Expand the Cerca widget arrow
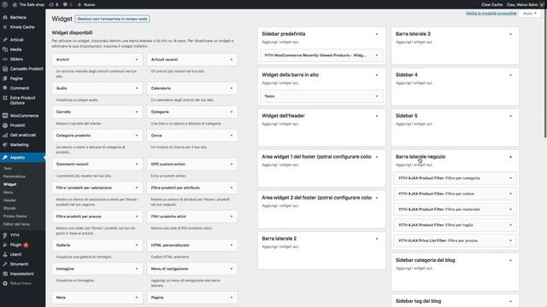The image size is (547, 307). point(232,136)
